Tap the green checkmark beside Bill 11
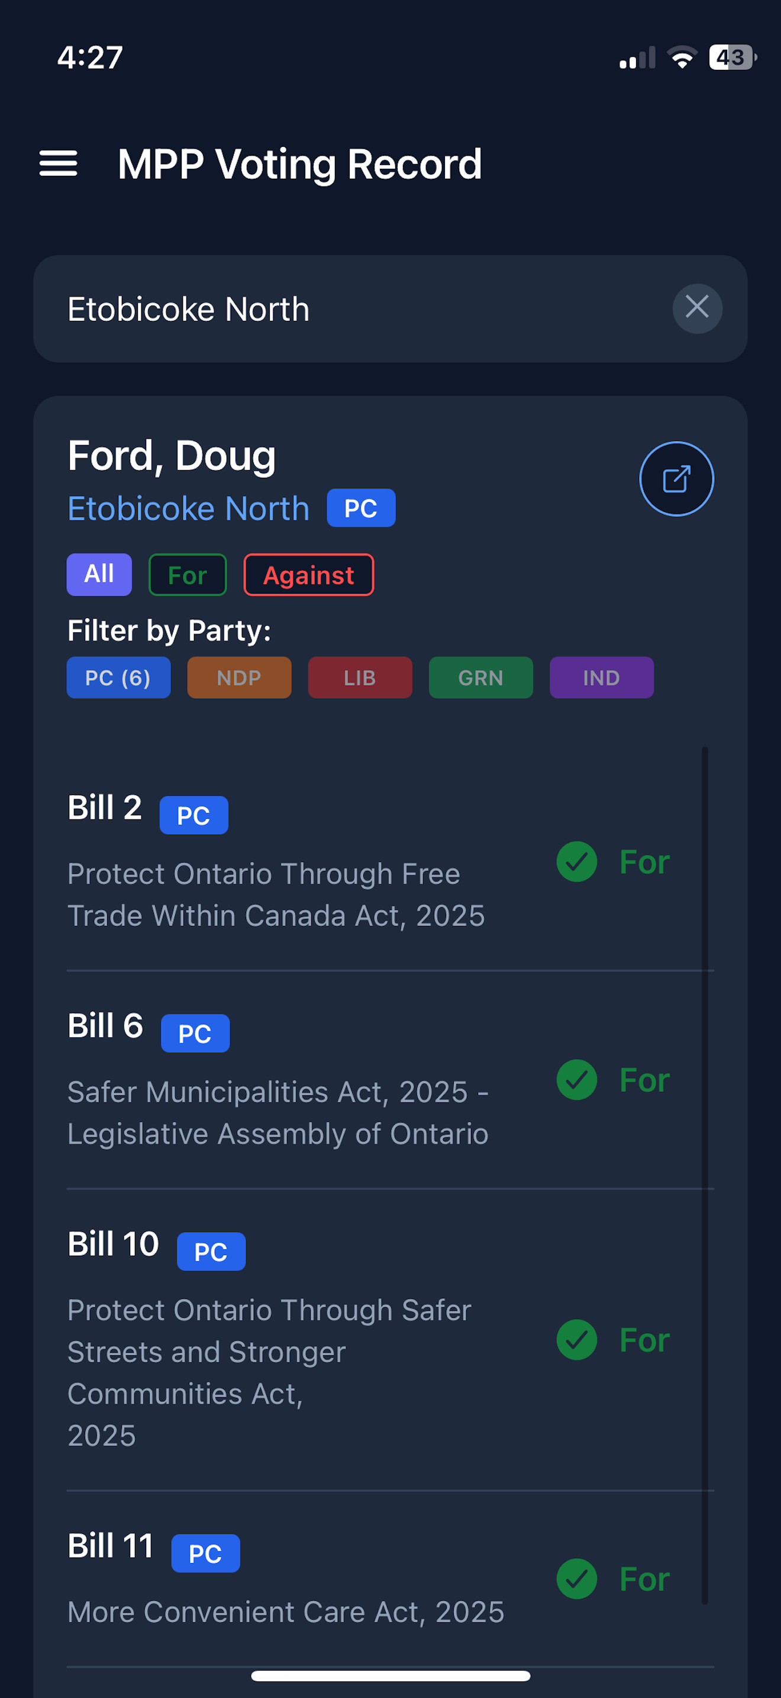781x1698 pixels. pyautogui.click(x=576, y=1578)
